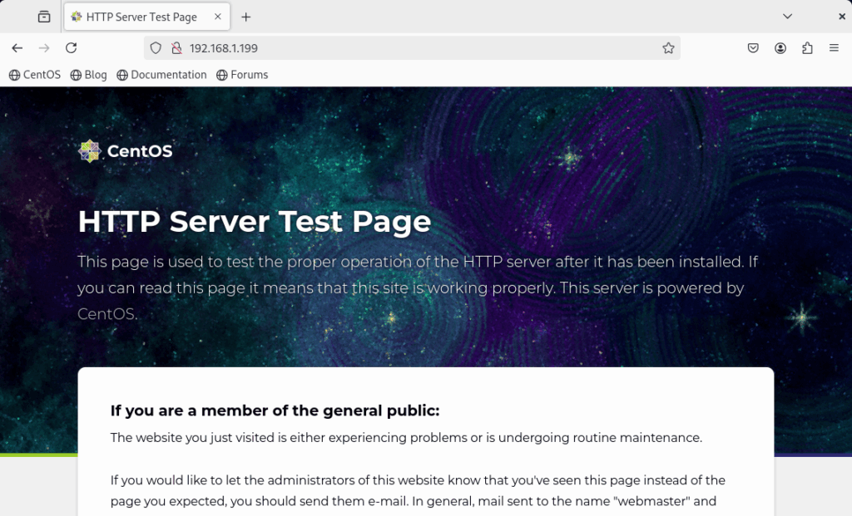Show insecure connection padlock info
Viewport: 852px width, 516px height.
coord(176,48)
